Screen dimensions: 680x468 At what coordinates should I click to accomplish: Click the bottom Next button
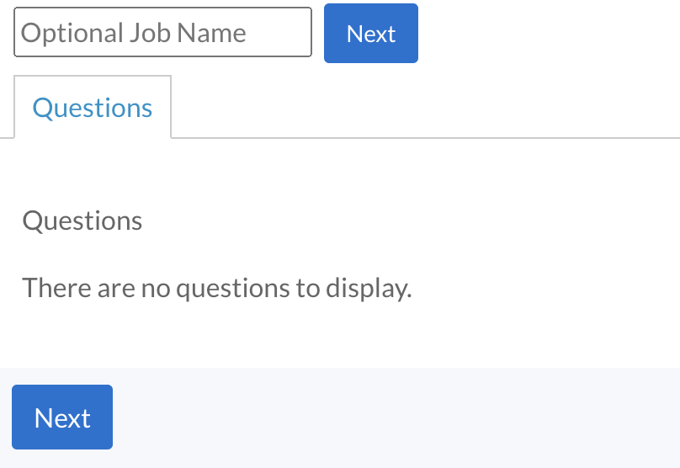pos(62,417)
